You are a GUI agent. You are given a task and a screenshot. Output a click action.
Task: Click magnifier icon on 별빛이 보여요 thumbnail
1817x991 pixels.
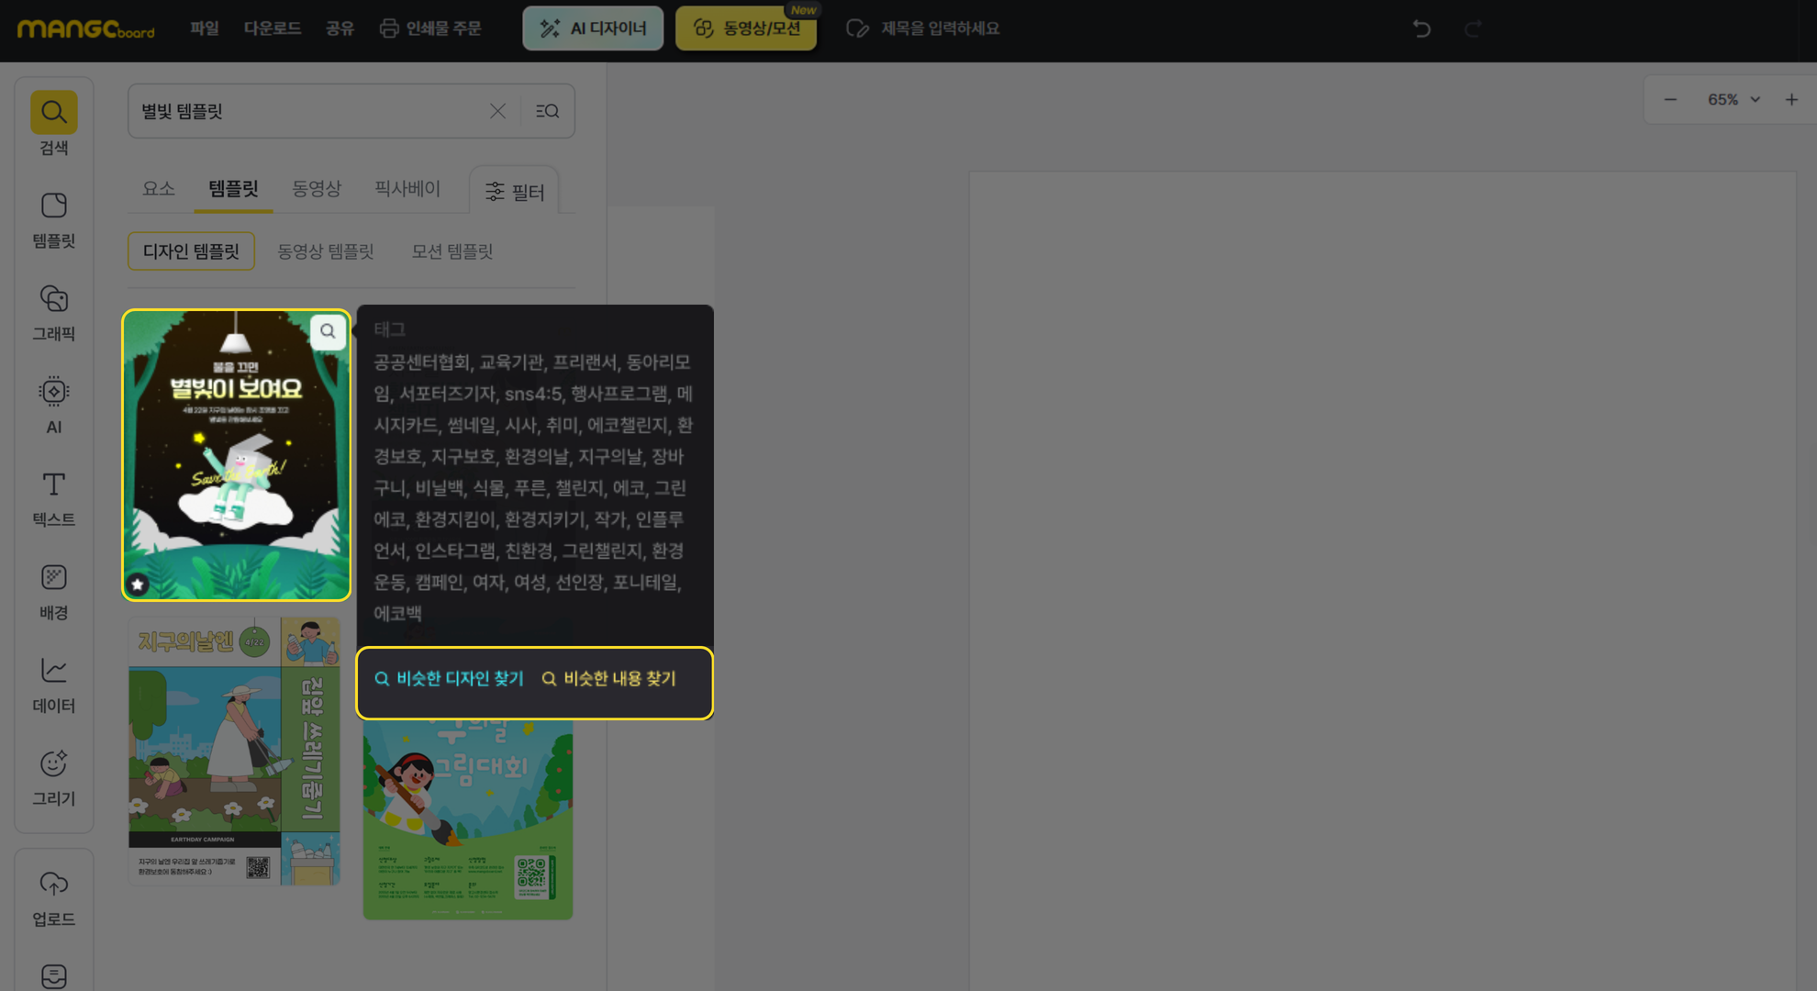pos(328,331)
